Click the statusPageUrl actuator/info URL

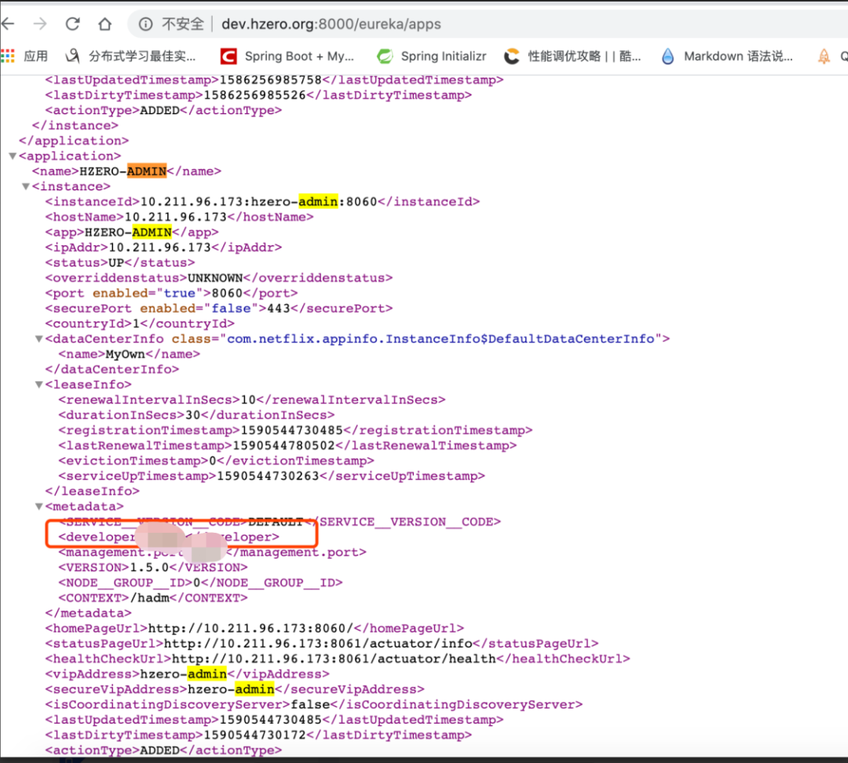(318, 644)
